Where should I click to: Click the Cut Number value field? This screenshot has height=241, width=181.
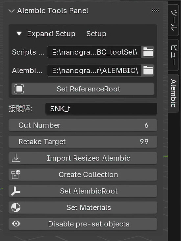(x=83, y=125)
